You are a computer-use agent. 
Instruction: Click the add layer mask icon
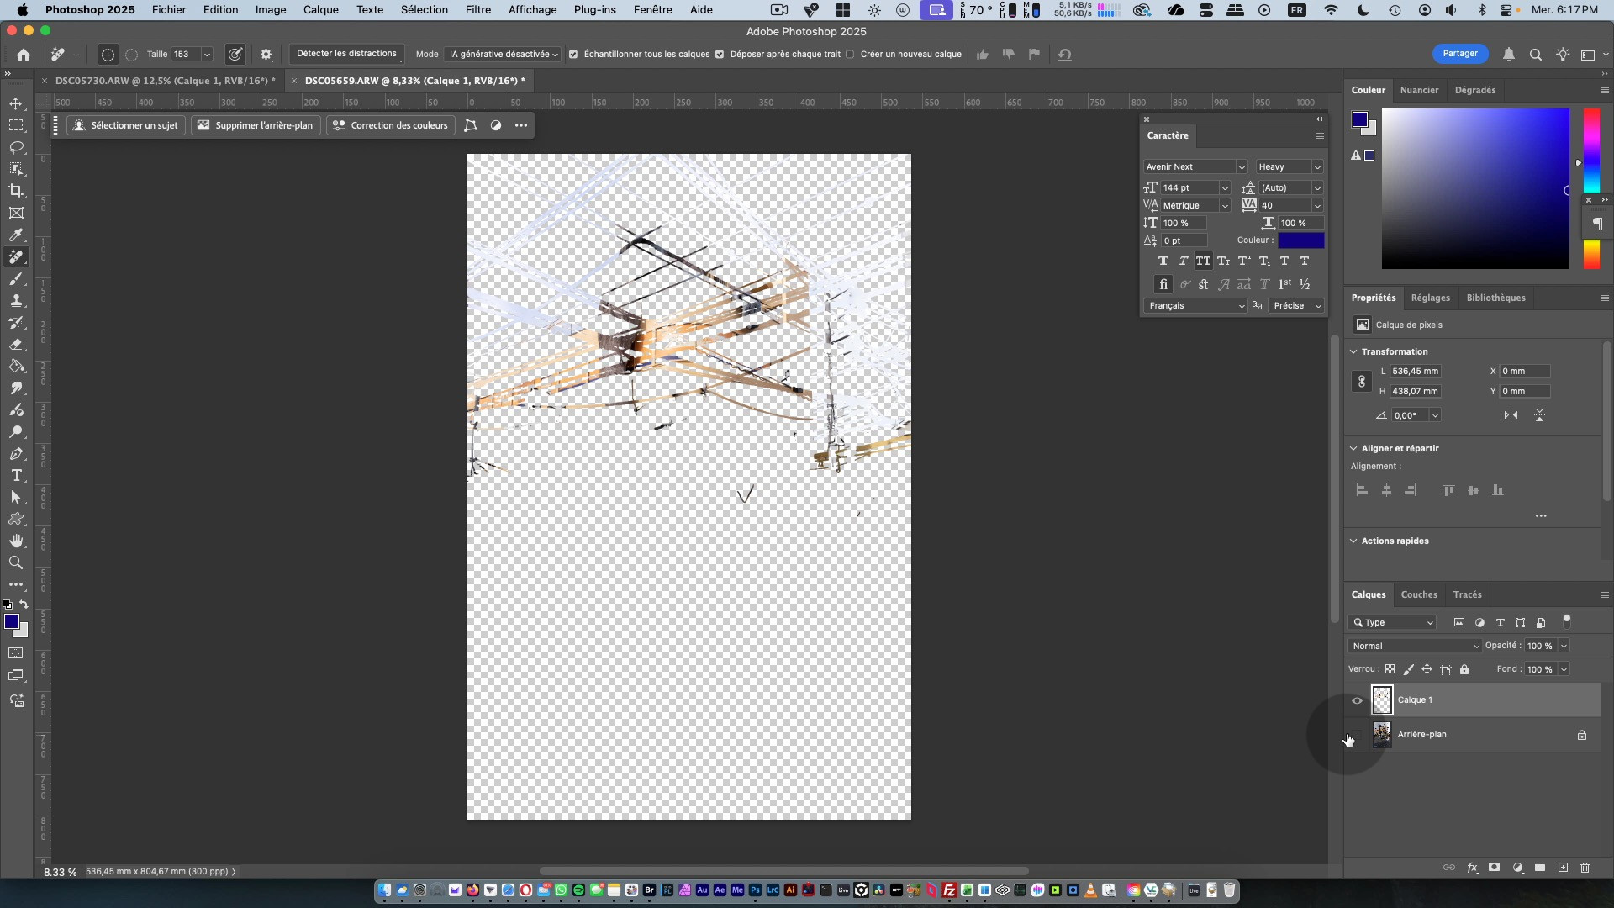tap(1494, 868)
